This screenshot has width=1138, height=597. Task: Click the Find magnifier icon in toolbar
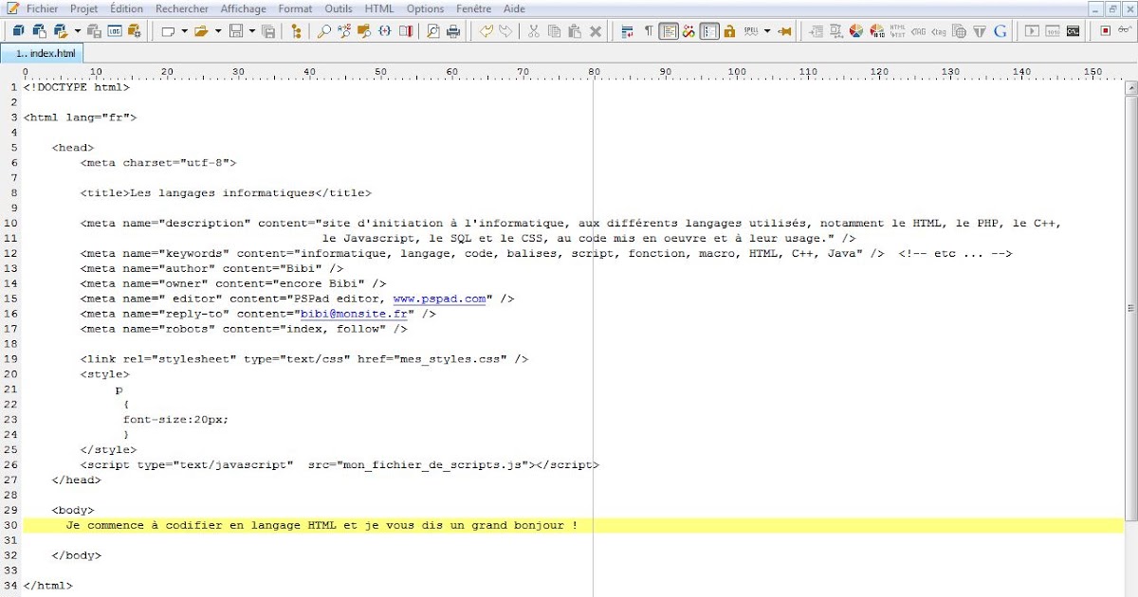point(324,31)
